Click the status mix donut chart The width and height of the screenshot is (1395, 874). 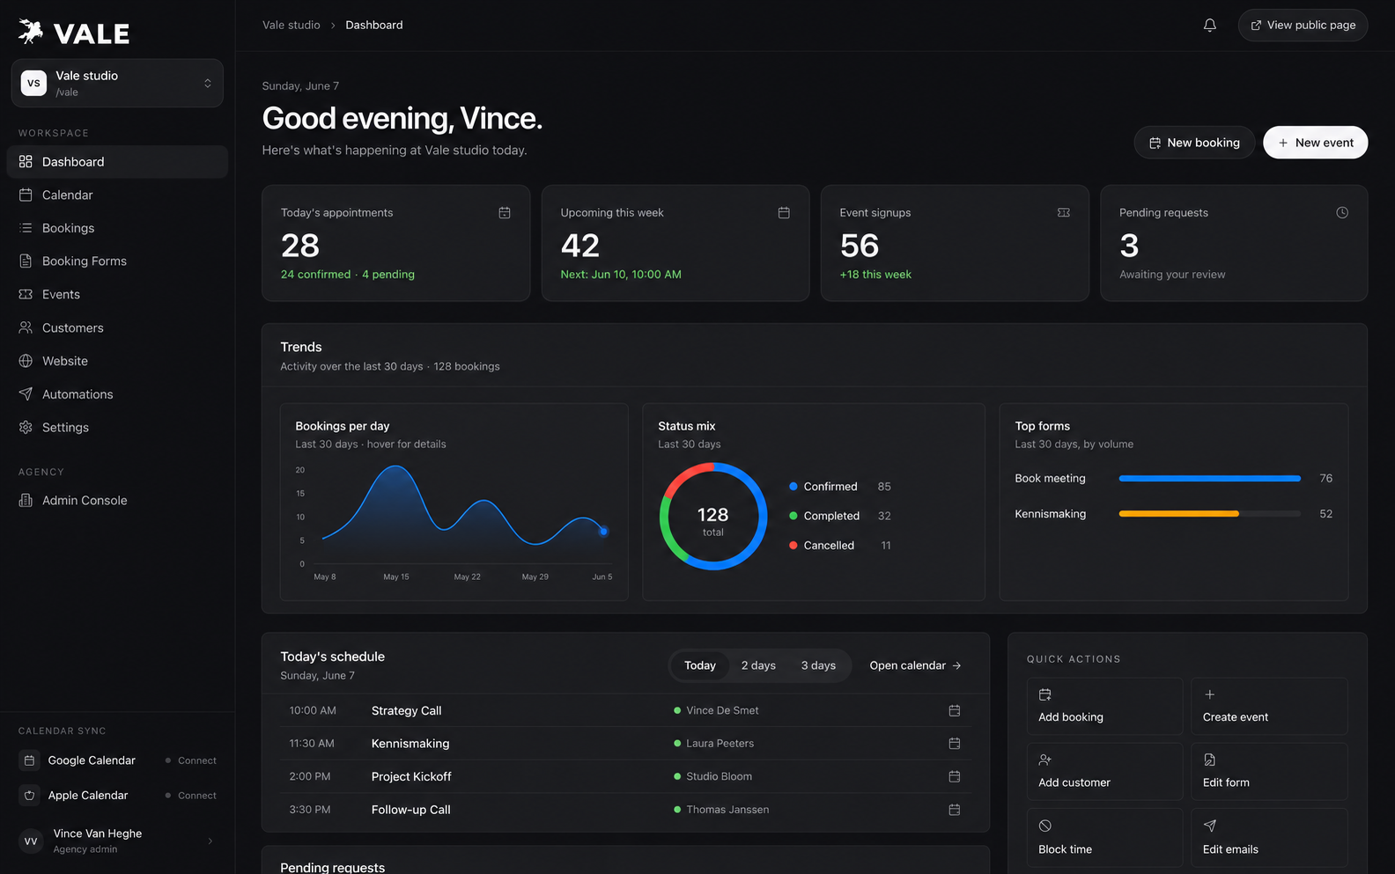click(x=713, y=517)
